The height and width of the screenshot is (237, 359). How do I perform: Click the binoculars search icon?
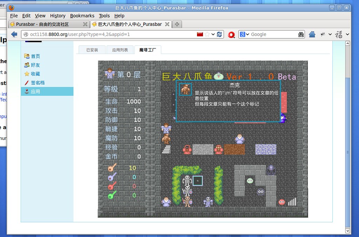click(301, 34)
